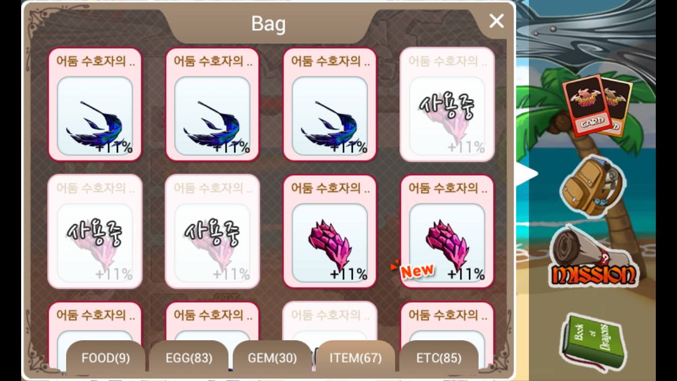This screenshot has height=381, width=677.
Task: Select first blue feather item in top row
Action: click(95, 105)
